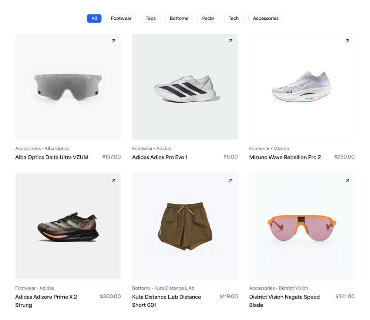Filter products by Packs
Image resolution: width=370 pixels, height=320 pixels.
coord(208,19)
